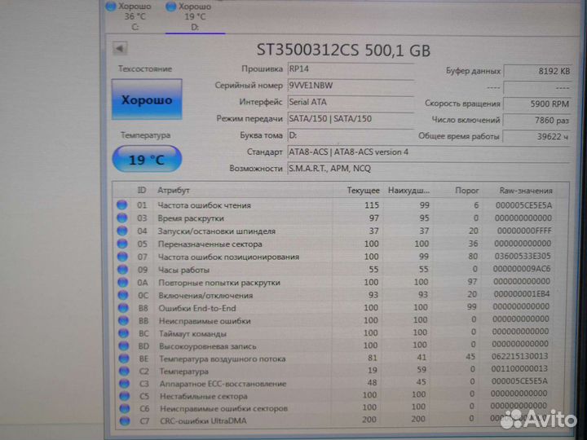Image resolution: width=587 pixels, height=440 pixels.
Task: Select the Ошибки End-to-End attribute name
Action: tap(197, 308)
